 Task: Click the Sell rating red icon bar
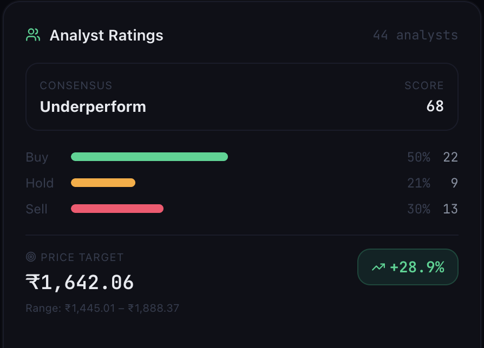117,209
